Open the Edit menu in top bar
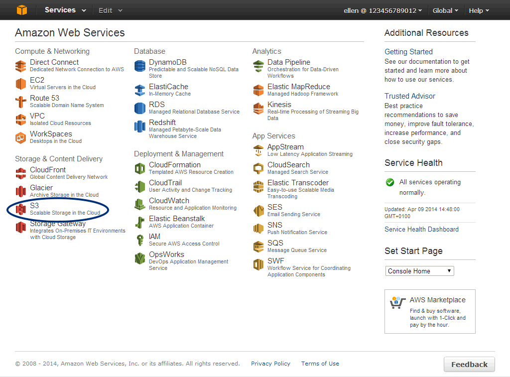This screenshot has height=377, width=510. click(x=110, y=10)
